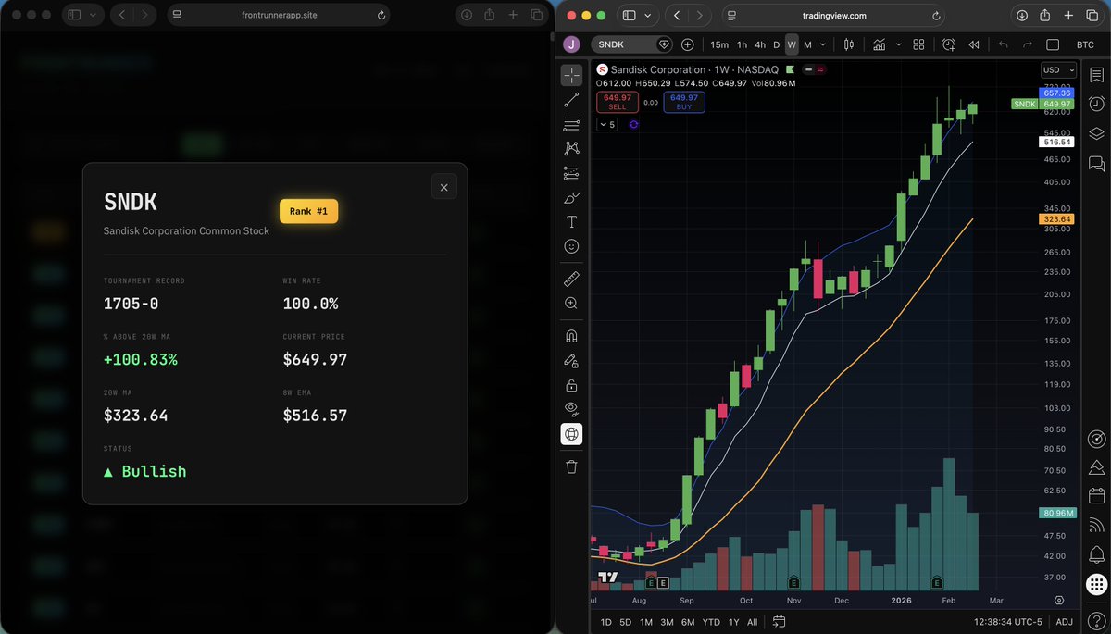Redo the last chart action
Viewport: 1111px width, 634px height.
tap(1027, 44)
